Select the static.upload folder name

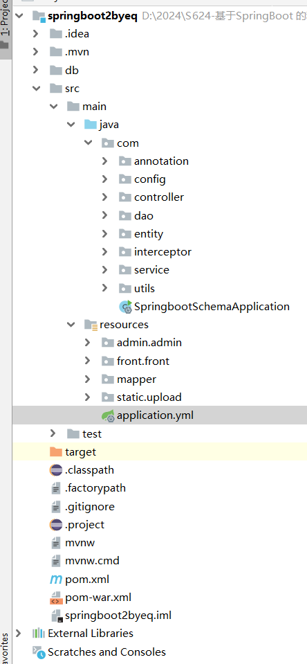pos(149,397)
